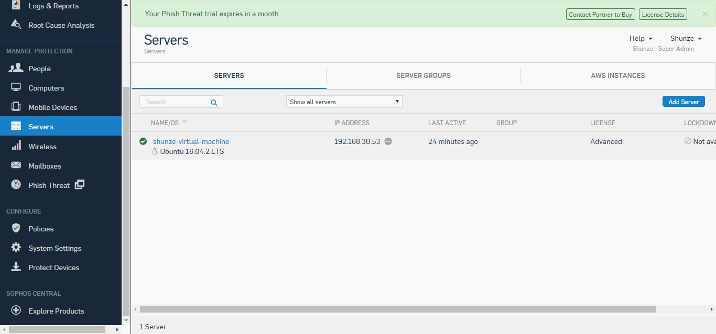Click the sidebar vertical scrollbar thumb
Image resolution: width=716 pixels, height=334 pixels.
coord(125,201)
